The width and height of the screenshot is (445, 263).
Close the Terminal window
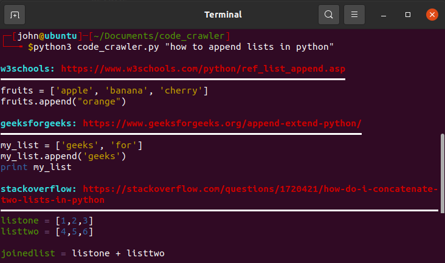pyautogui.click(x=432, y=15)
